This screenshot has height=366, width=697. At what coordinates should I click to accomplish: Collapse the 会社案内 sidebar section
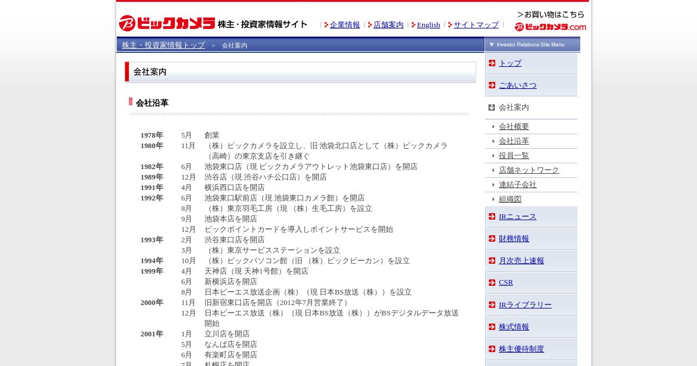point(514,107)
